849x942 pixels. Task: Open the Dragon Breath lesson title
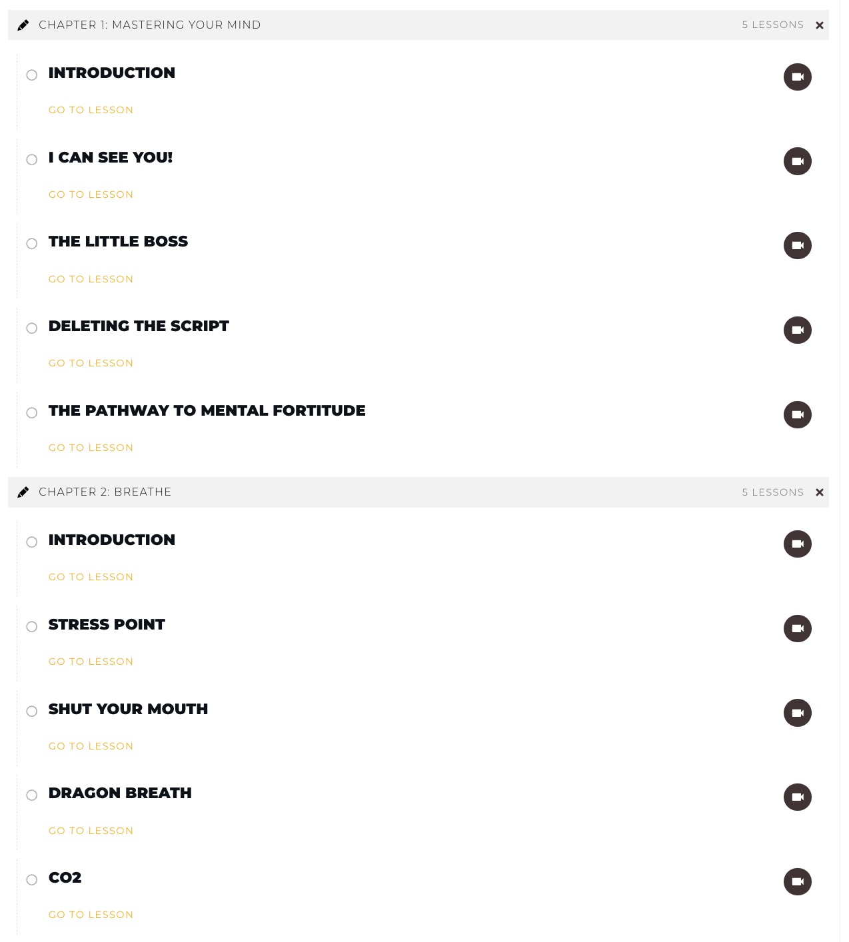tap(120, 793)
